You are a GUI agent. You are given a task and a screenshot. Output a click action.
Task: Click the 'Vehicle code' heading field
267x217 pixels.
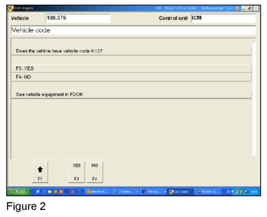pos(133,30)
